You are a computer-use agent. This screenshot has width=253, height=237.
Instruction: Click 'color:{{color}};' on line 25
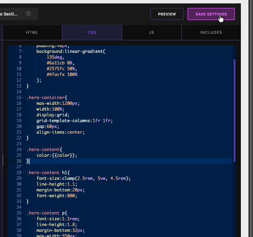pos(57,155)
